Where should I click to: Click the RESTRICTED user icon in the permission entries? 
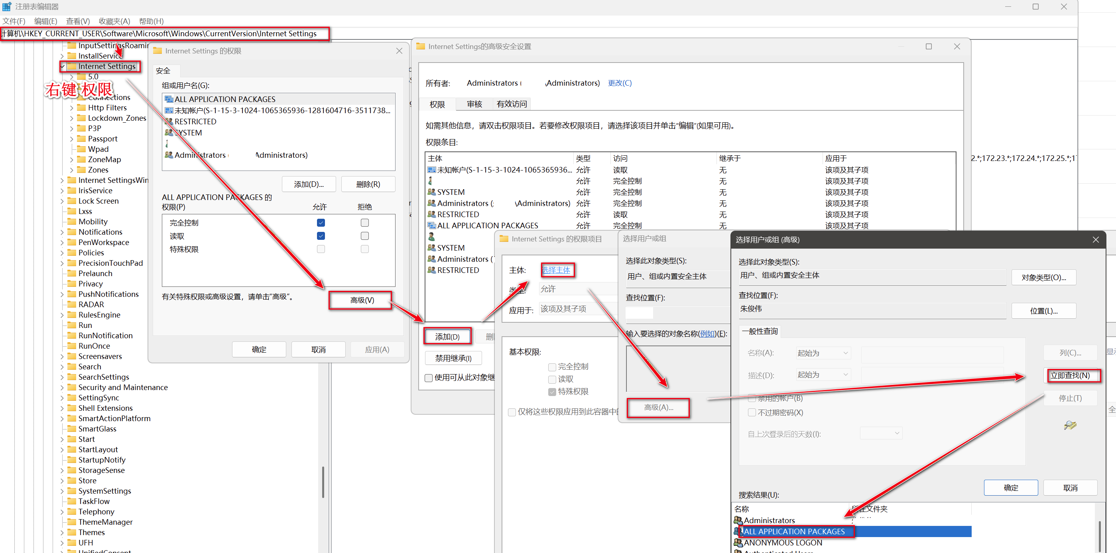[431, 214]
